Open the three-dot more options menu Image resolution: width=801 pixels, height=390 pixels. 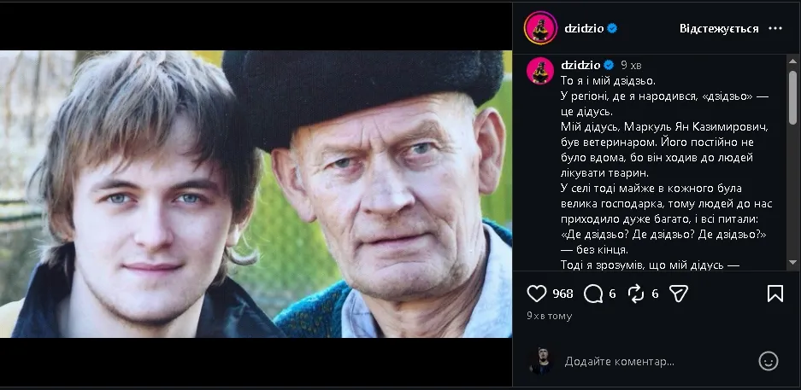point(775,28)
